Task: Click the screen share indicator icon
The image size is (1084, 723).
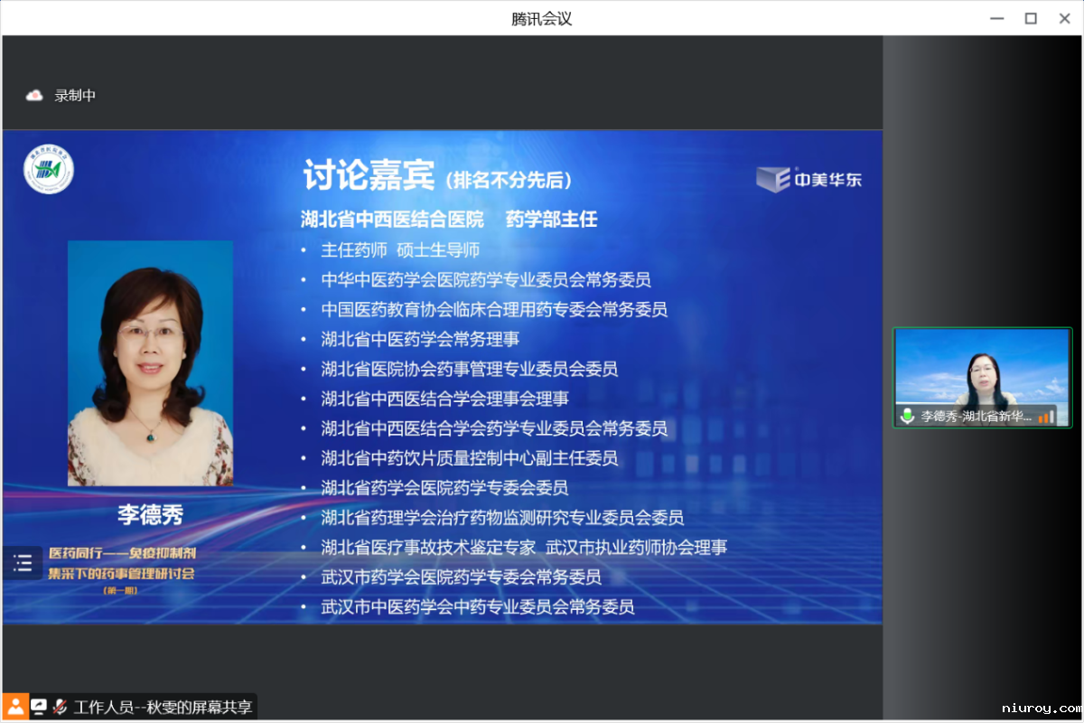Action: tap(39, 707)
